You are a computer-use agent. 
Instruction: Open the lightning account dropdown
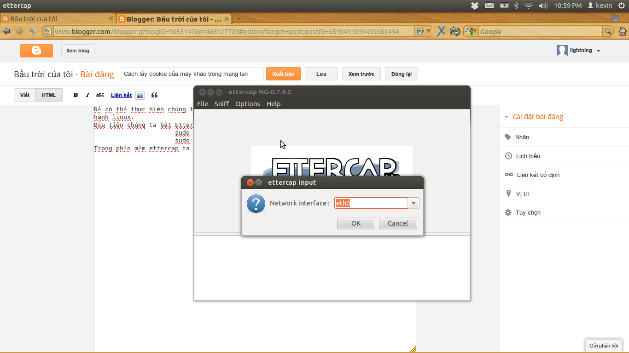[x=598, y=51]
